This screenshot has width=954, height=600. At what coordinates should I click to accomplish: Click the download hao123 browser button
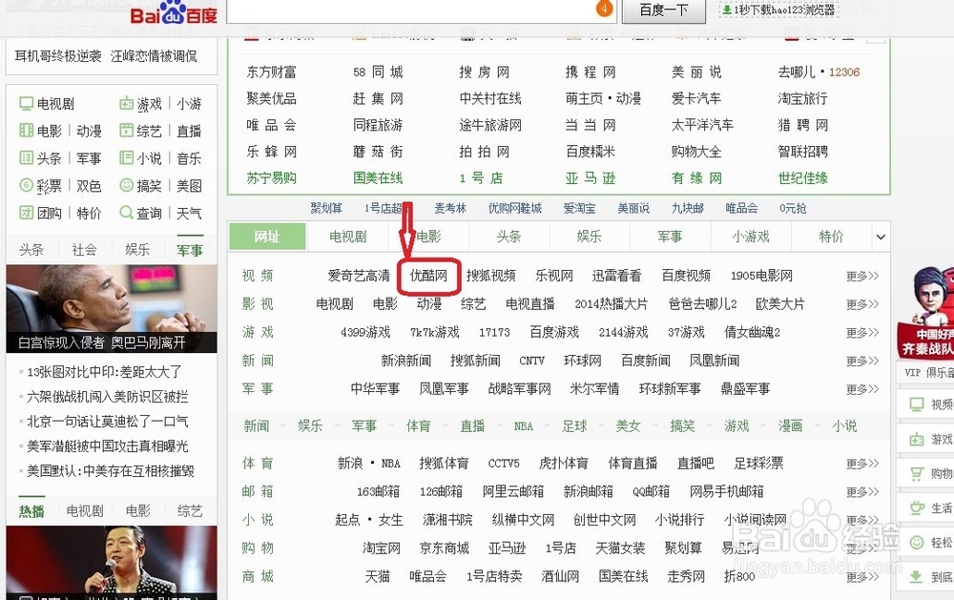(x=778, y=10)
